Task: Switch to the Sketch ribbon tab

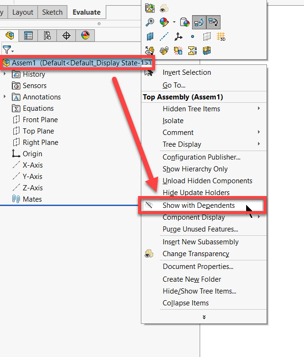Action: (x=52, y=12)
